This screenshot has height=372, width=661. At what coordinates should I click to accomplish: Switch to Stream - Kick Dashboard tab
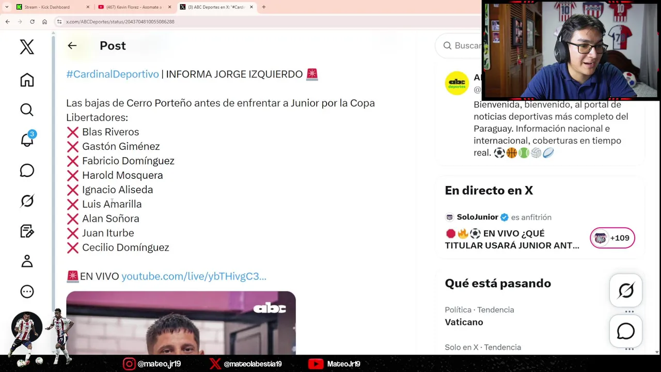[x=53, y=7]
